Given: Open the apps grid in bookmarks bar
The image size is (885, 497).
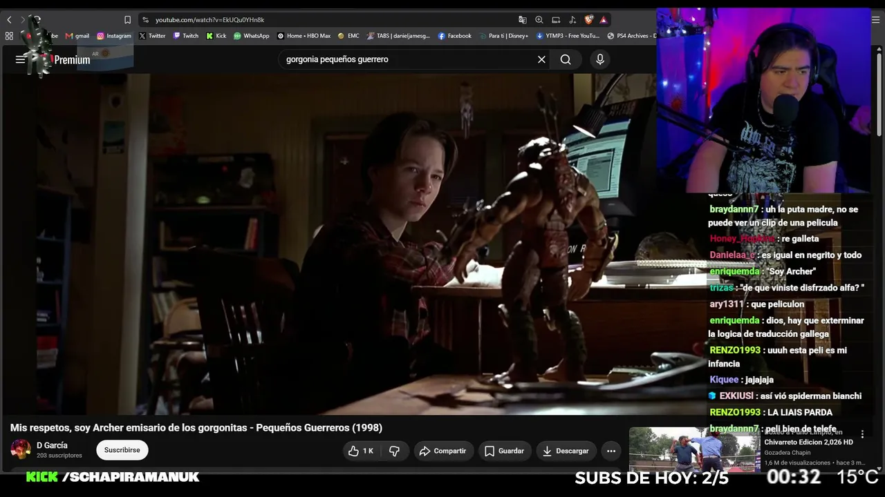Looking at the screenshot, I should tap(9, 36).
